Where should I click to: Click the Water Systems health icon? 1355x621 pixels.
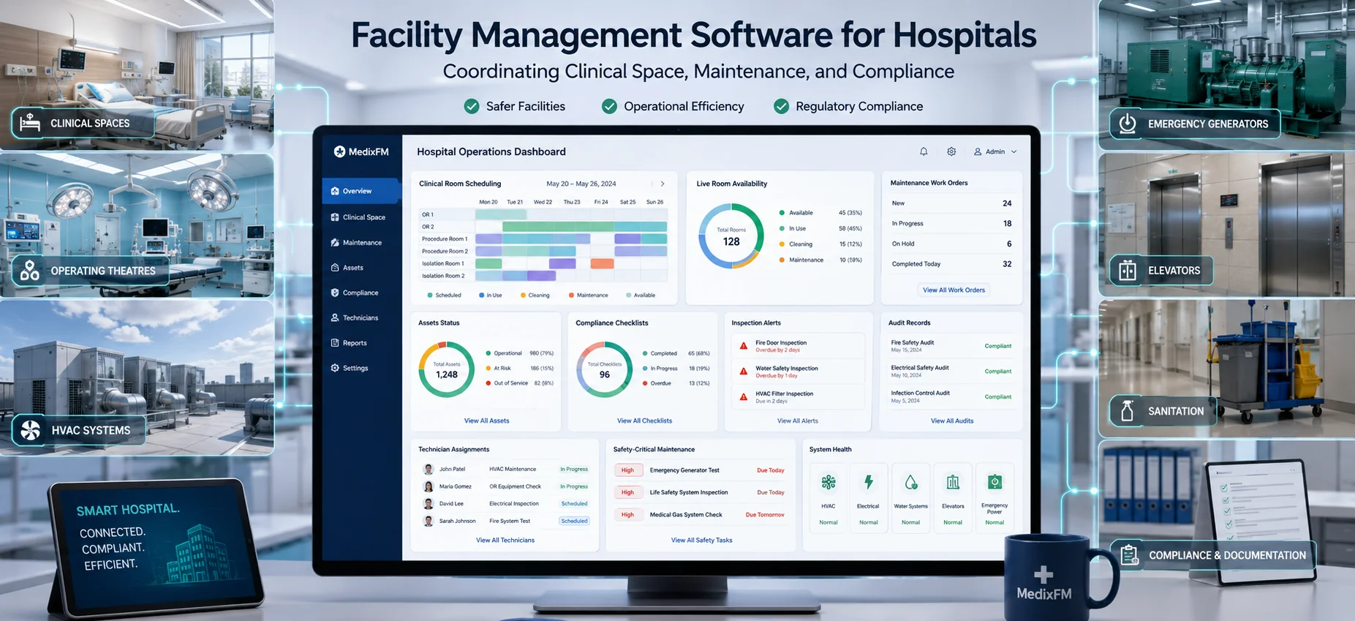[x=910, y=482]
